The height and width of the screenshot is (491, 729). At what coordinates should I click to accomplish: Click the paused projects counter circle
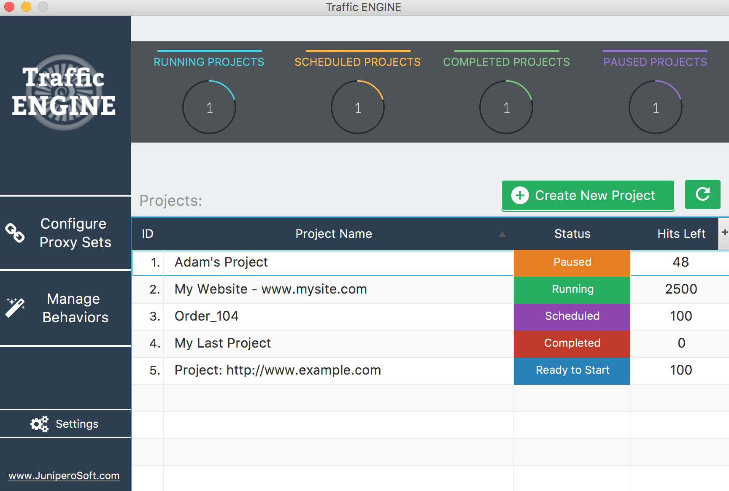655,108
